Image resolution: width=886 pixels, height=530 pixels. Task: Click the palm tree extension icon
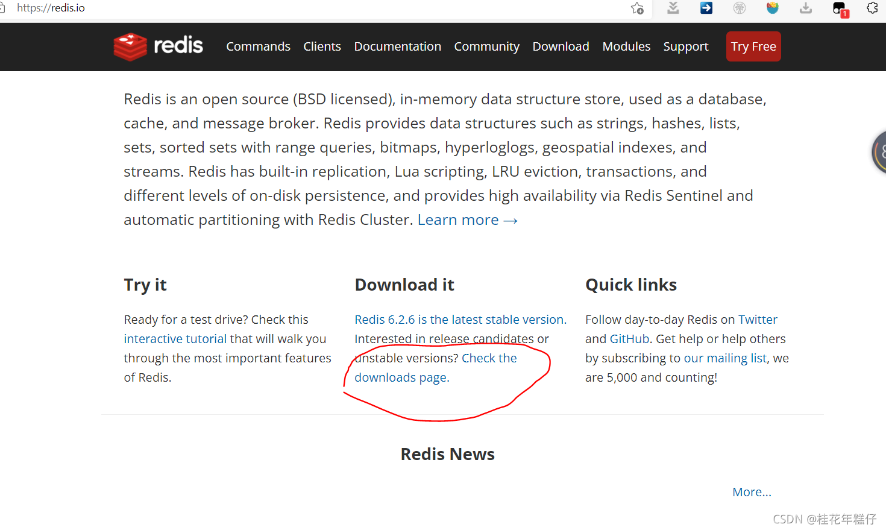click(740, 8)
